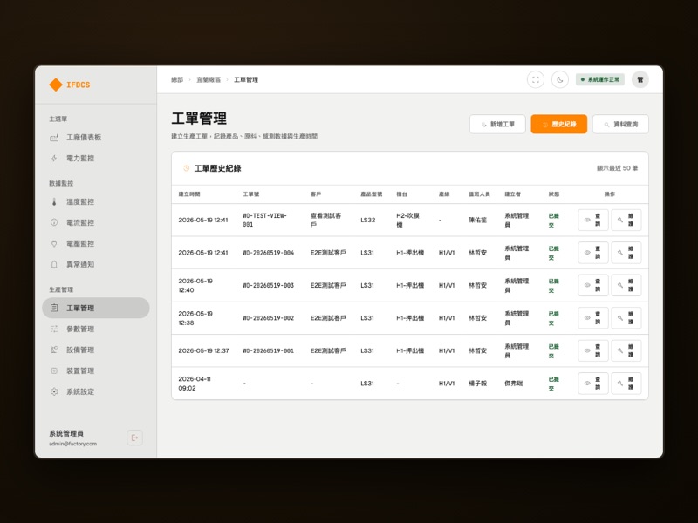The image size is (698, 523).
Task: Click the 系統運作正常 status badge
Action: click(600, 80)
